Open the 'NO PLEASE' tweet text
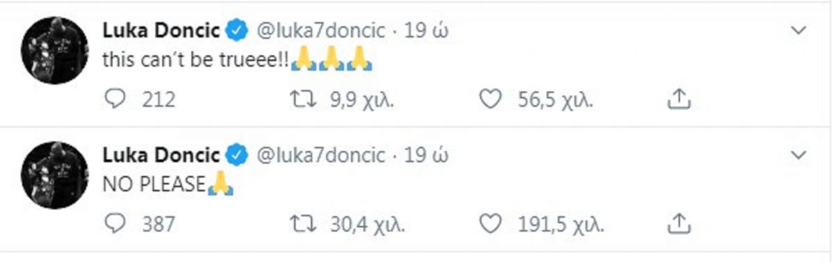The image size is (834, 262). point(167,185)
